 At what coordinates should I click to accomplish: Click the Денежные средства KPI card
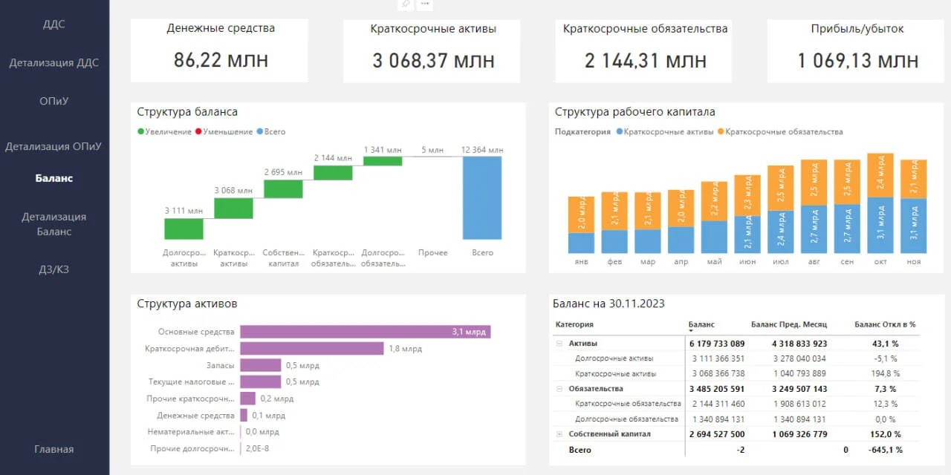point(219,50)
